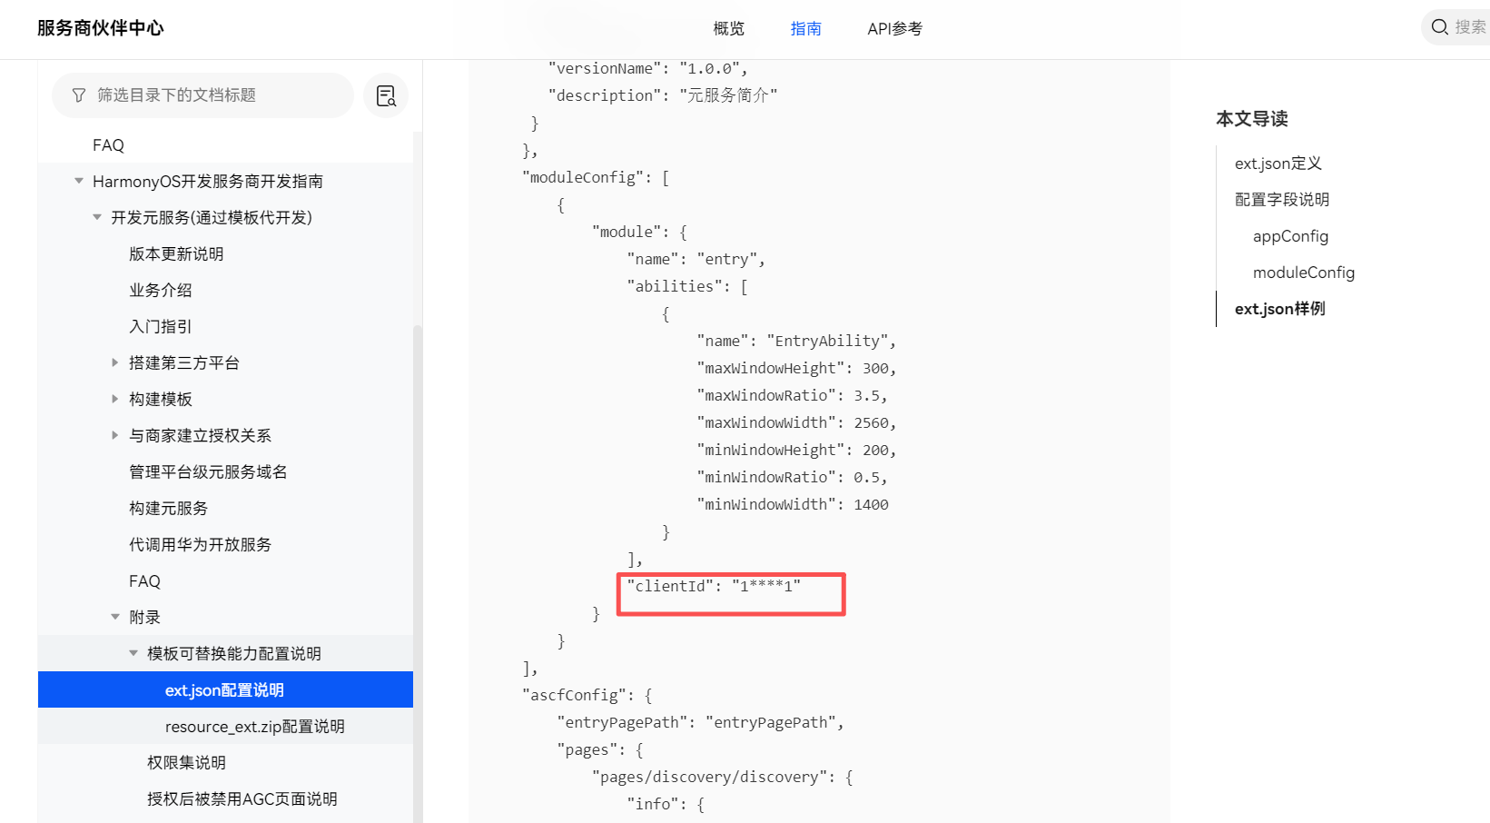Expand the 构建模板 tree arrow
The height and width of the screenshot is (823, 1490).
coord(115,399)
